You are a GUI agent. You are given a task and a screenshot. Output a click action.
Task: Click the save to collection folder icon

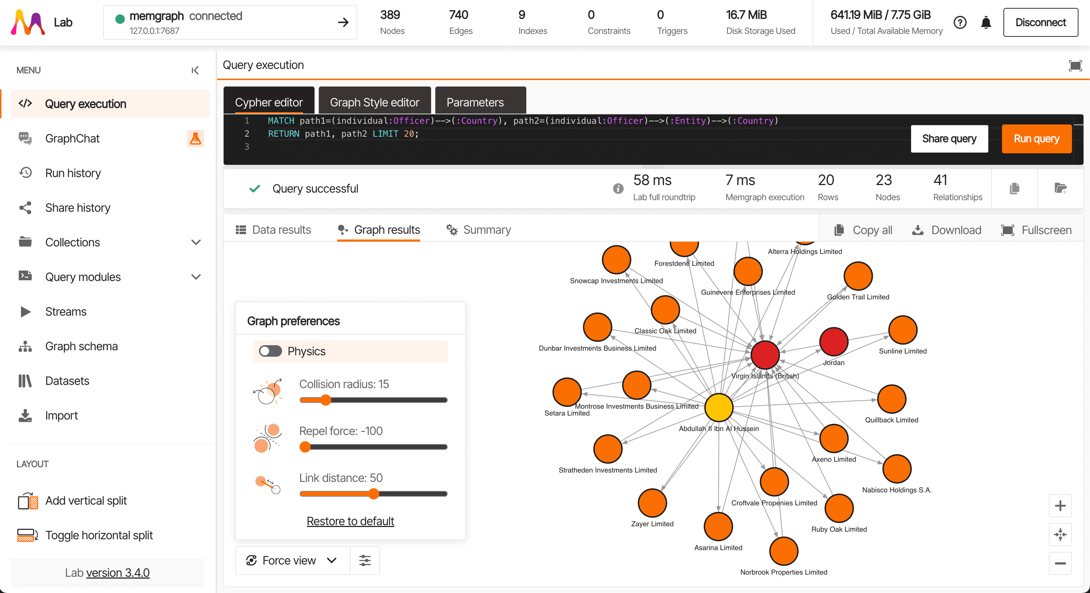point(1060,188)
